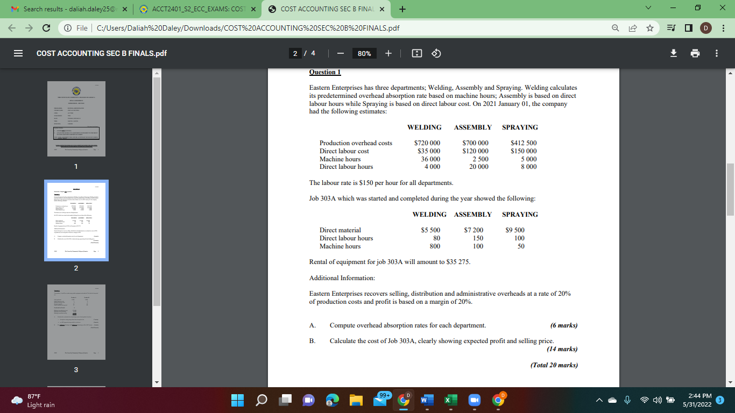Viewport: 735px width, 413px height.
Task: Click the PDF page number field
Action: tap(296, 53)
